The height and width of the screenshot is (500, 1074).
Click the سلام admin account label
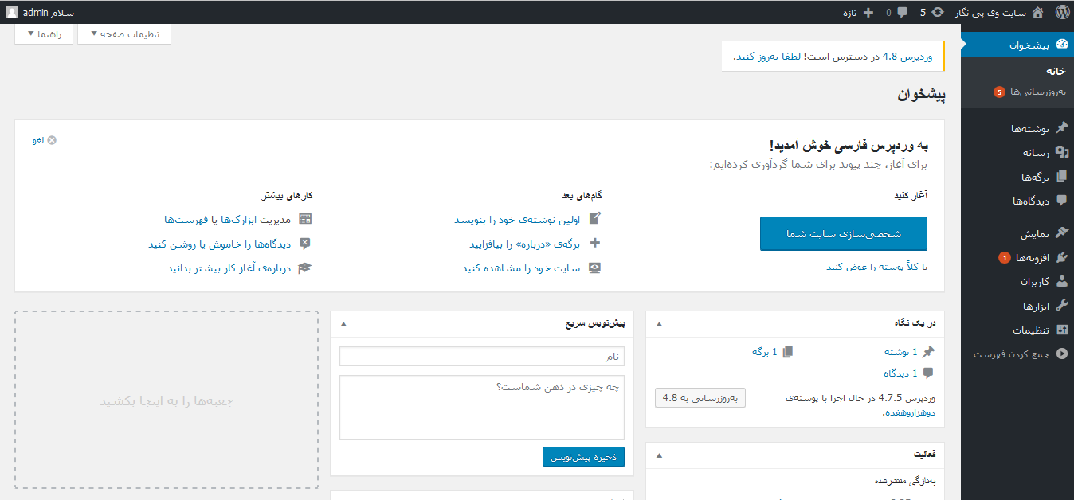pos(49,12)
